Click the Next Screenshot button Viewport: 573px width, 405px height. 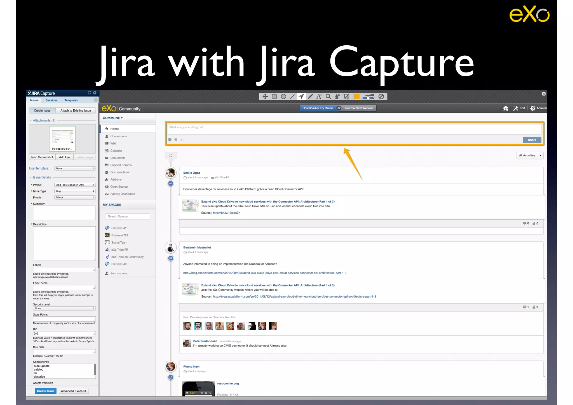(x=42, y=157)
